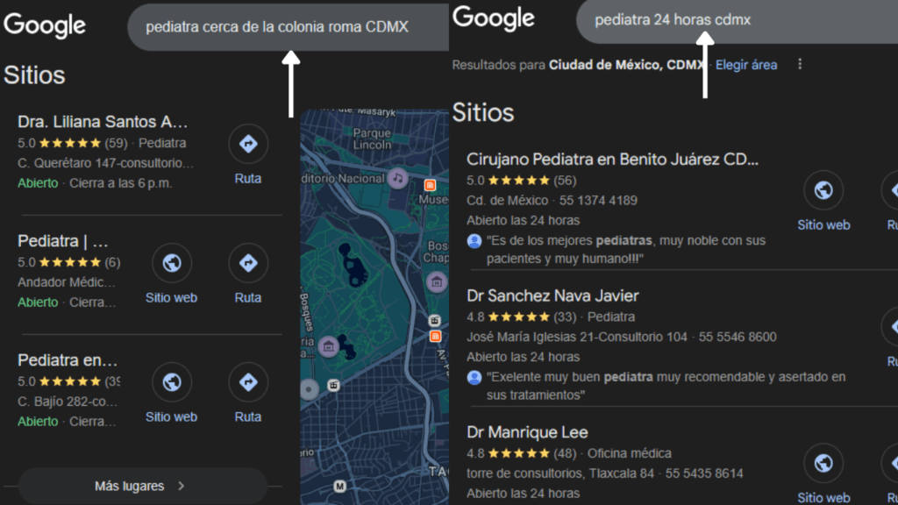Image resolution: width=898 pixels, height=505 pixels.
Task: Open the 'Pediatra | ...' listing title
Action: [x=63, y=241]
